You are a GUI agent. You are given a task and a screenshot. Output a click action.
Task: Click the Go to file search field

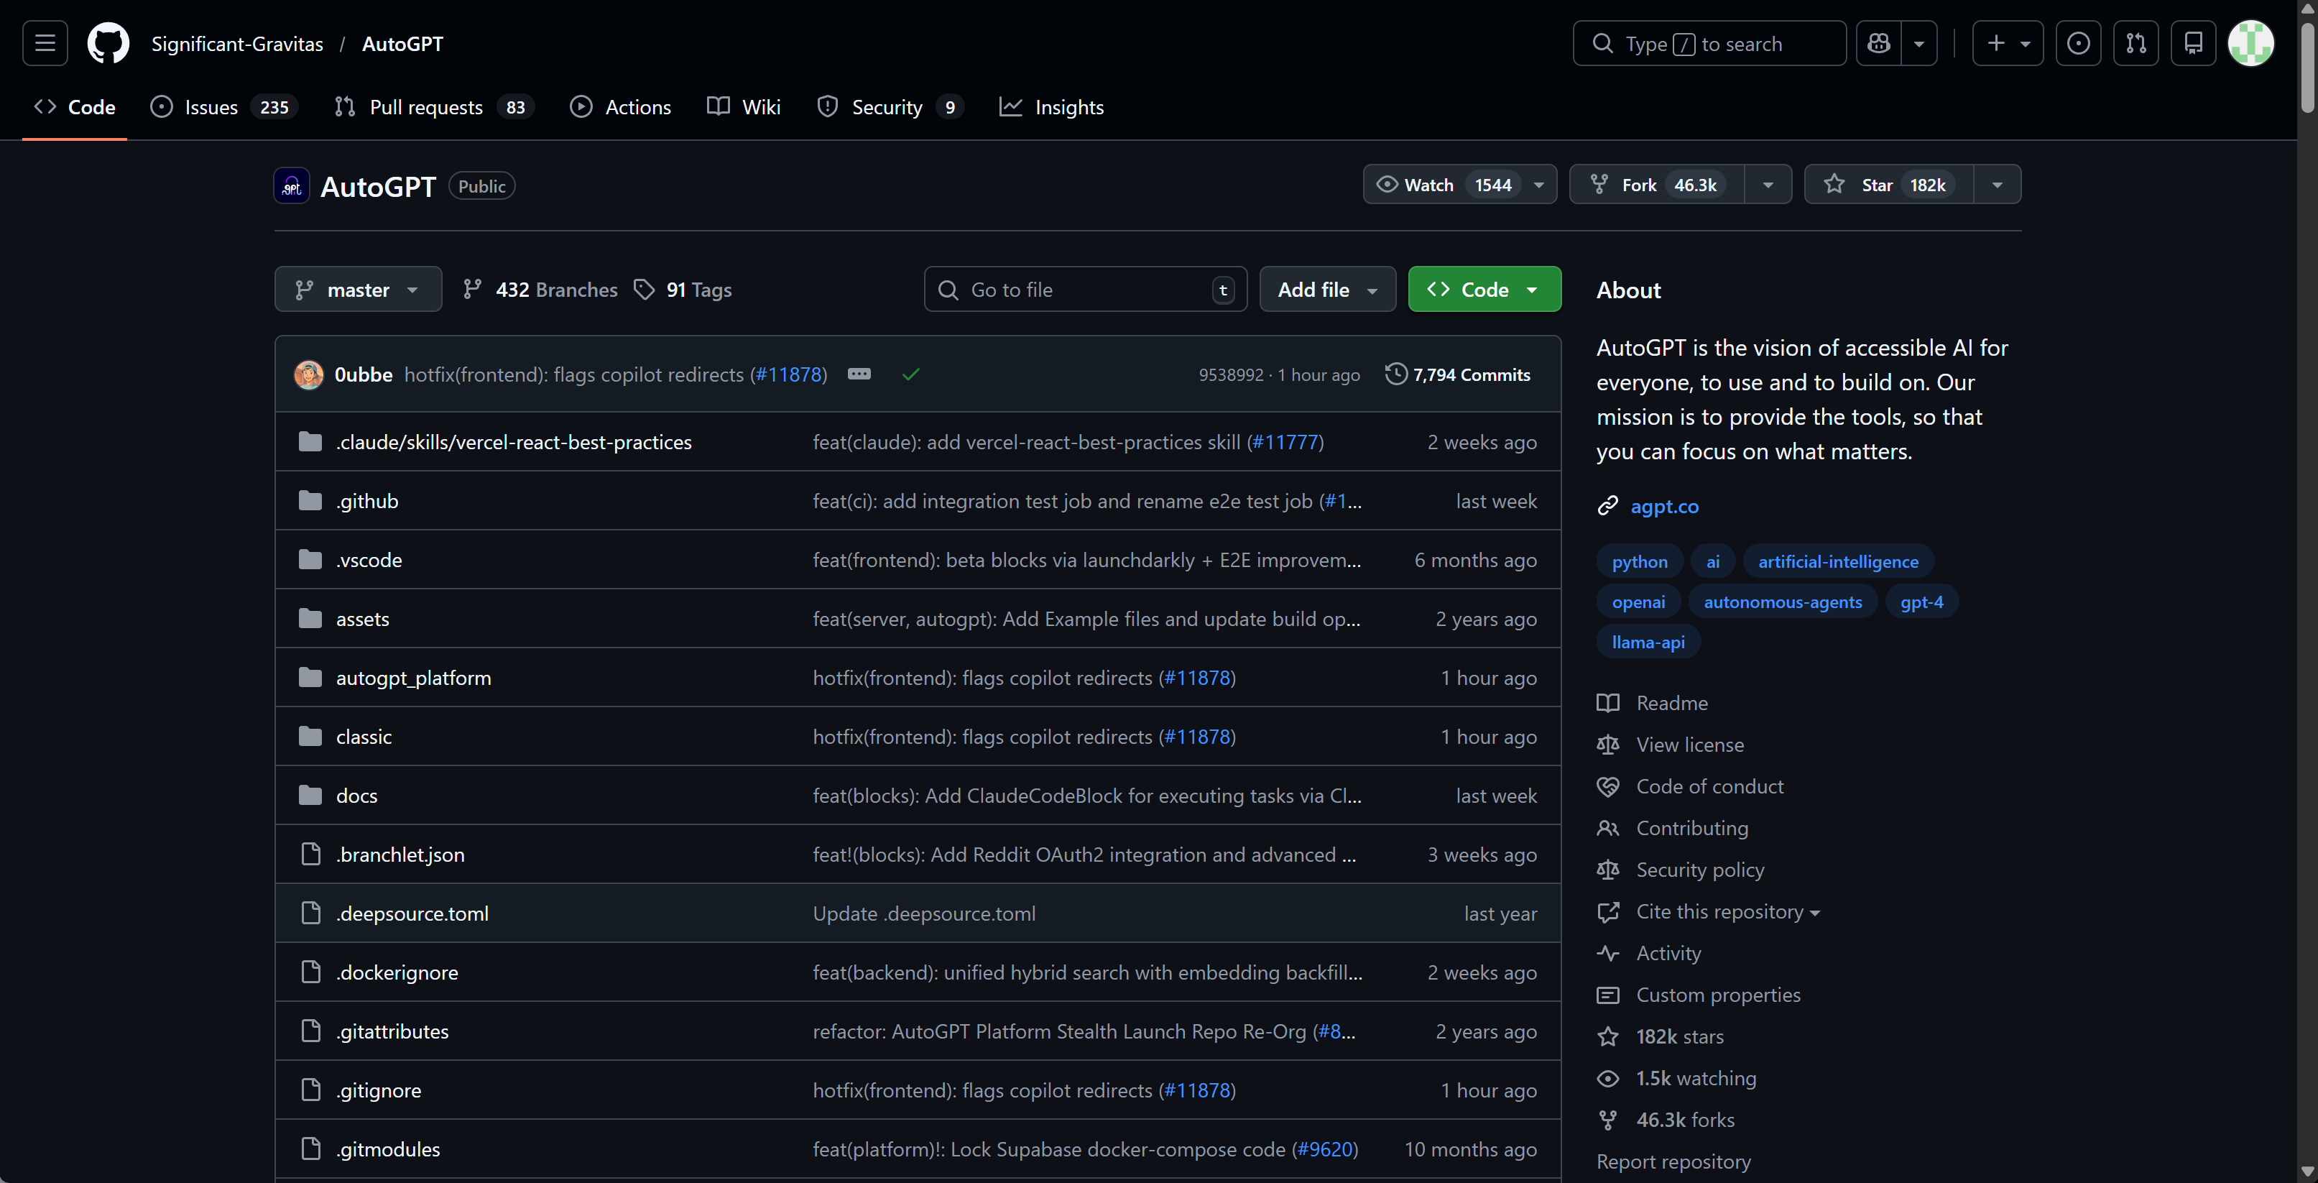pos(1084,289)
